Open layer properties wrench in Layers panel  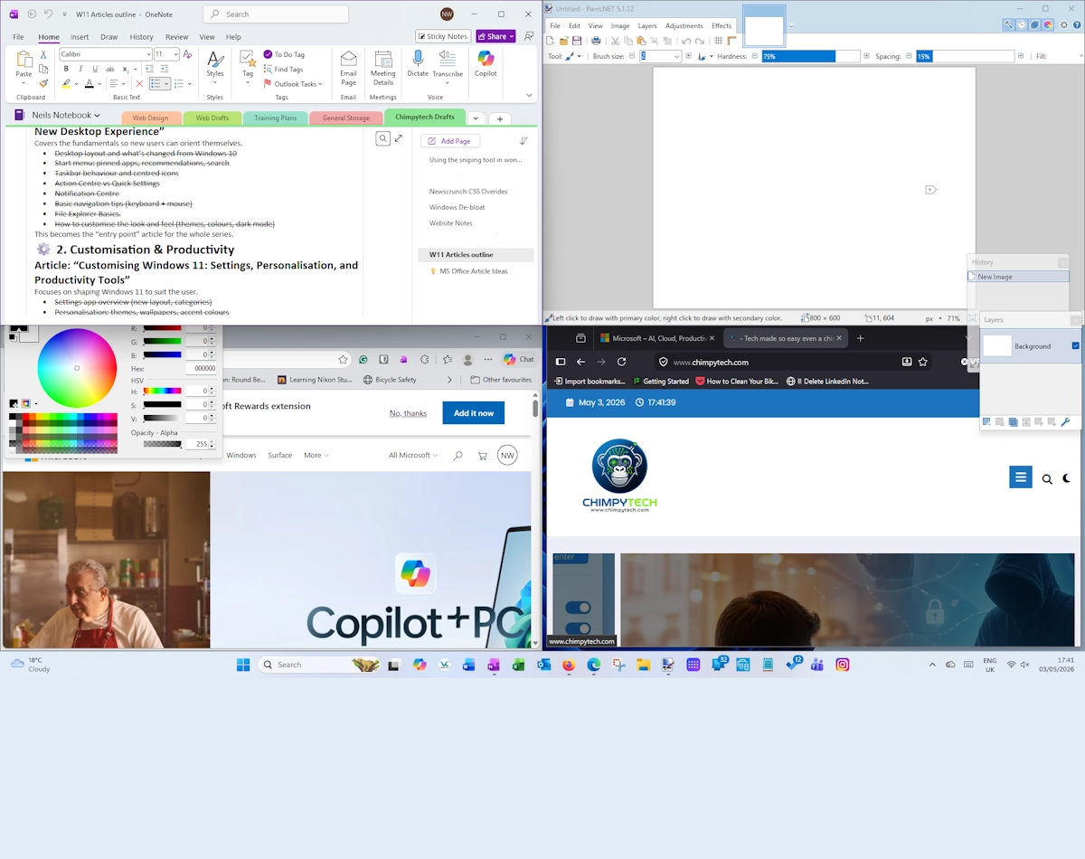1065,422
